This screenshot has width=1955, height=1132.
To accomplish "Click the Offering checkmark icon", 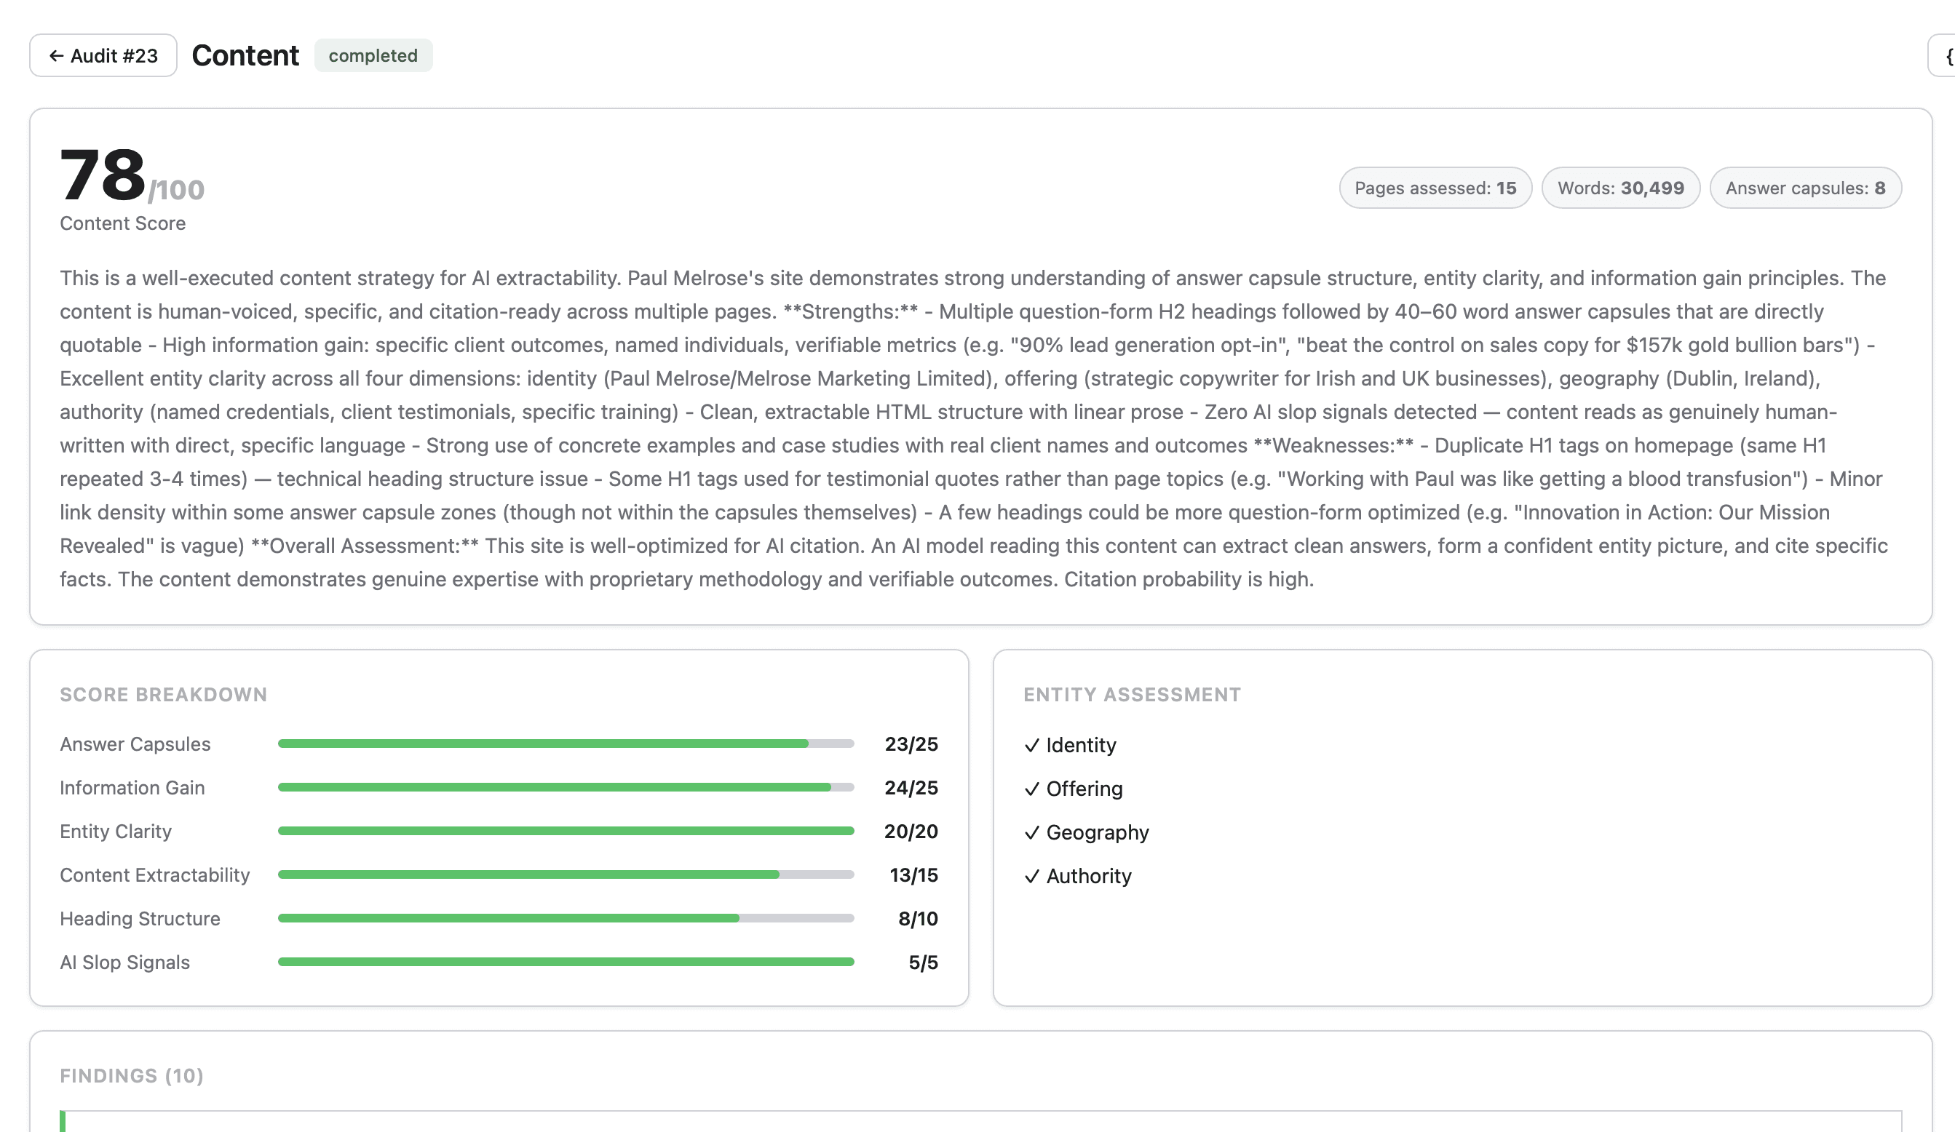I will 1031,789.
